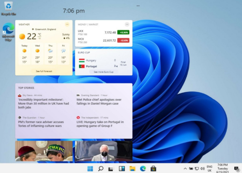
Task: Open the Weather widget options menu
Action: tap(67, 24)
